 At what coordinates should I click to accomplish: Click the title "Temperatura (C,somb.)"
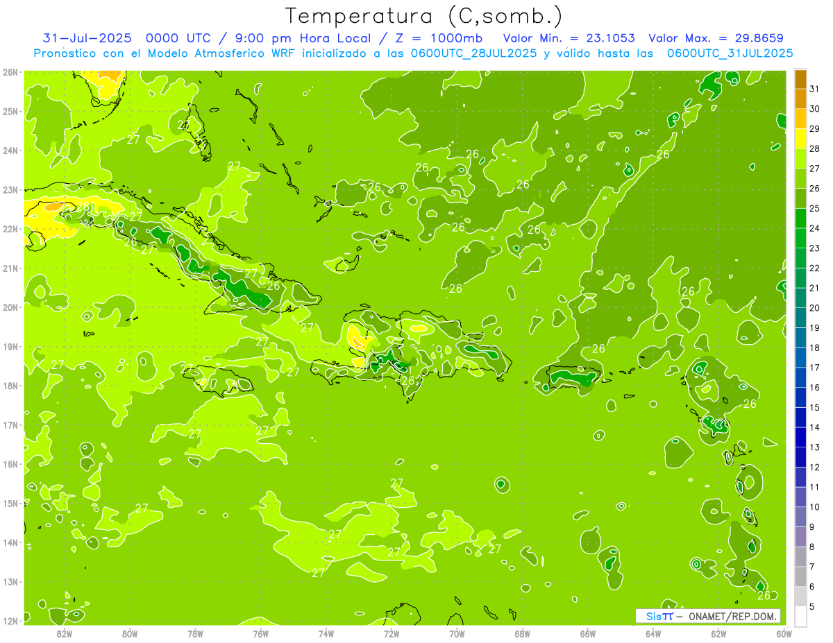point(424,15)
